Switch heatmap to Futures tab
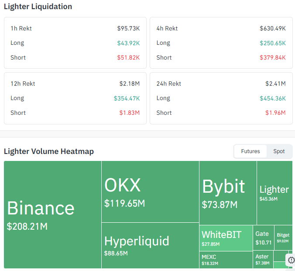295x271 pixels. tap(250, 151)
